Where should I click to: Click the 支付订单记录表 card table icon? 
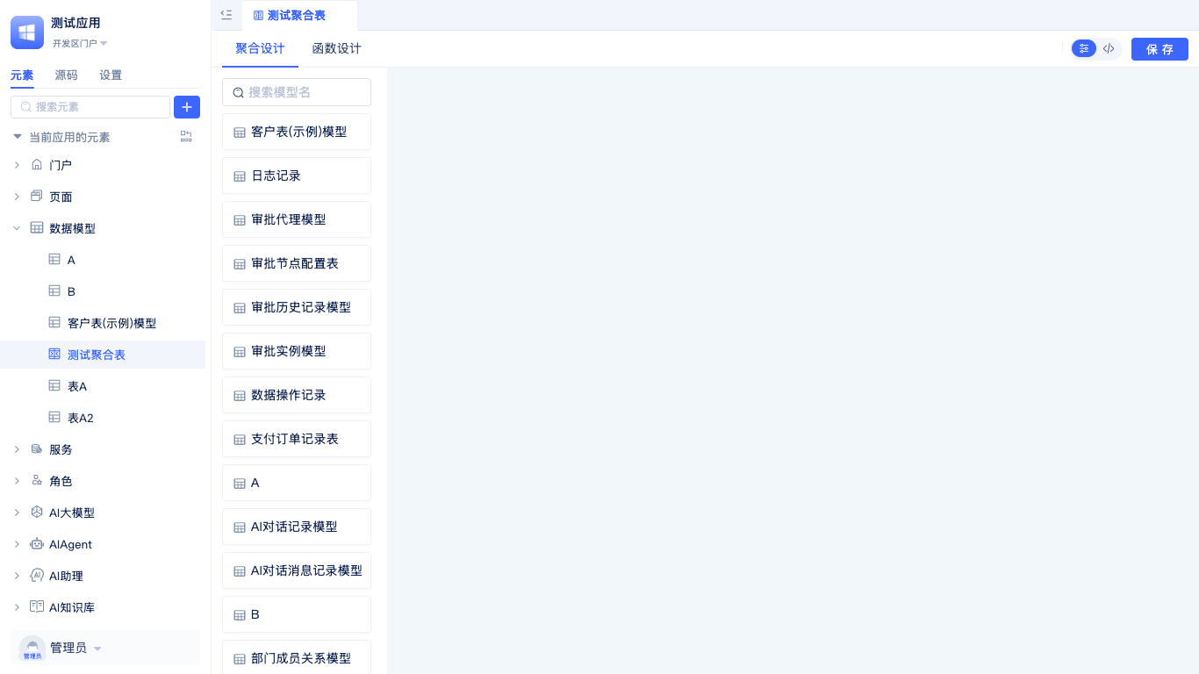(239, 440)
